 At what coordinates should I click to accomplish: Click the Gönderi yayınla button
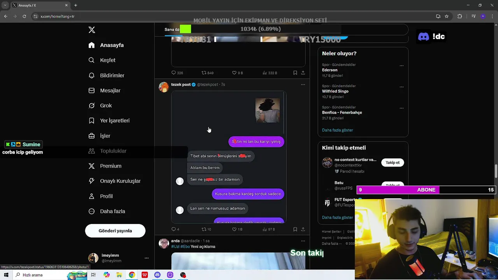pos(115,231)
